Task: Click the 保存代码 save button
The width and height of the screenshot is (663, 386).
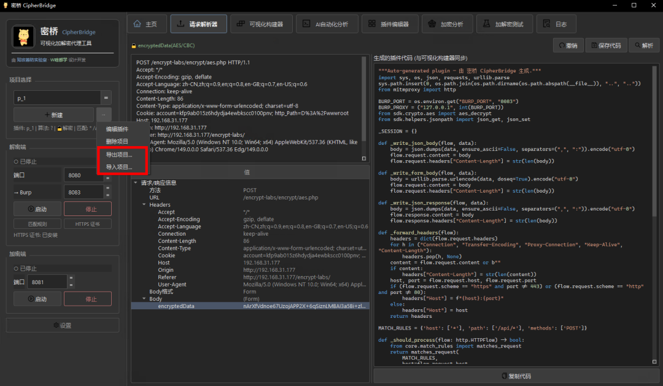Action: [x=606, y=45]
